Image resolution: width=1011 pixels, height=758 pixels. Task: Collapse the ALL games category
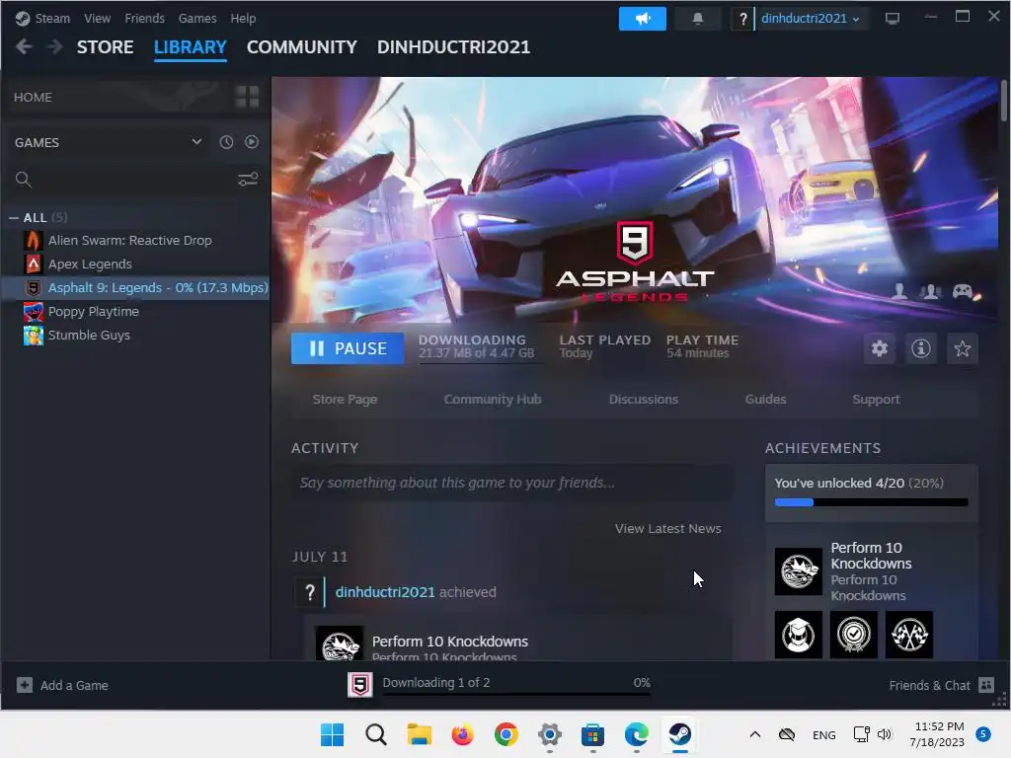coord(14,218)
